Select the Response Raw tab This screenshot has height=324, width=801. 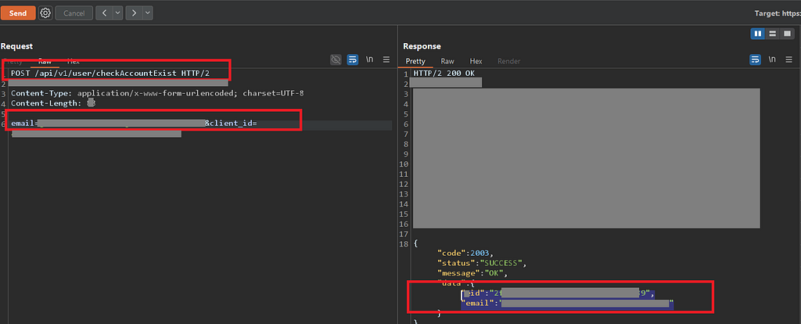coord(447,61)
